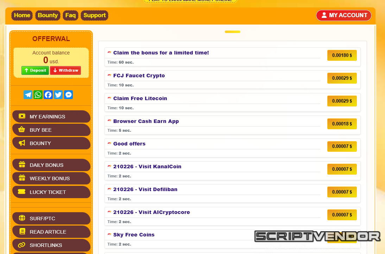Click the Buy Bee basket icon
385x254 pixels.
[x=22, y=130]
